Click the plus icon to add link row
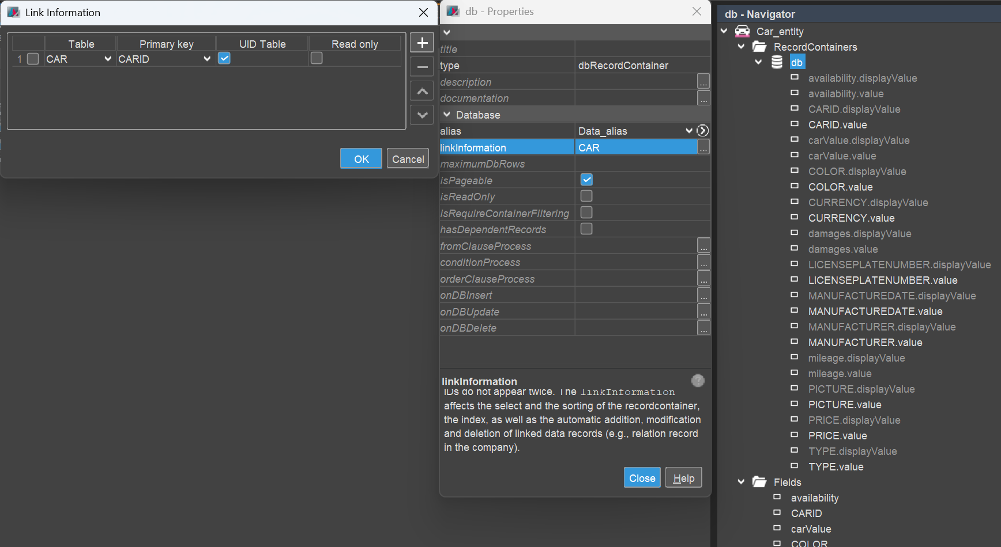 click(422, 43)
